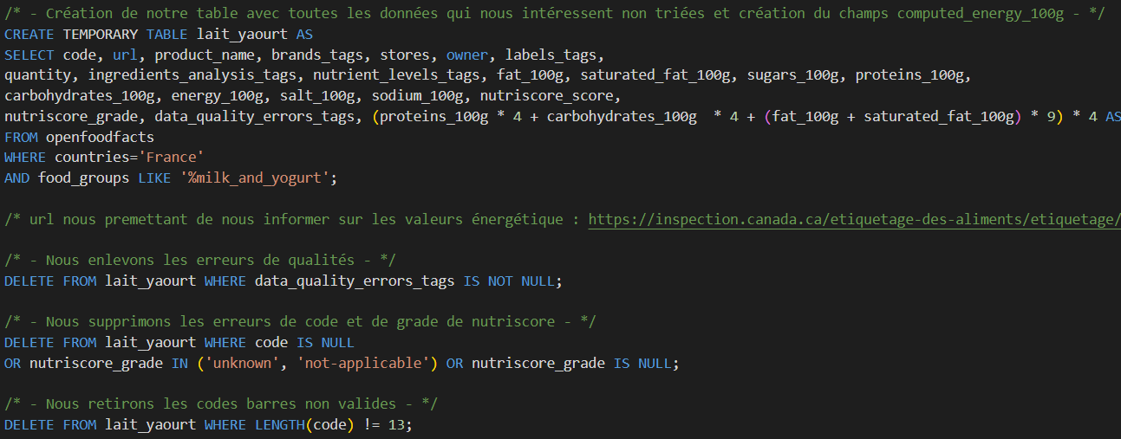Click the food_groups column name

(x=83, y=178)
